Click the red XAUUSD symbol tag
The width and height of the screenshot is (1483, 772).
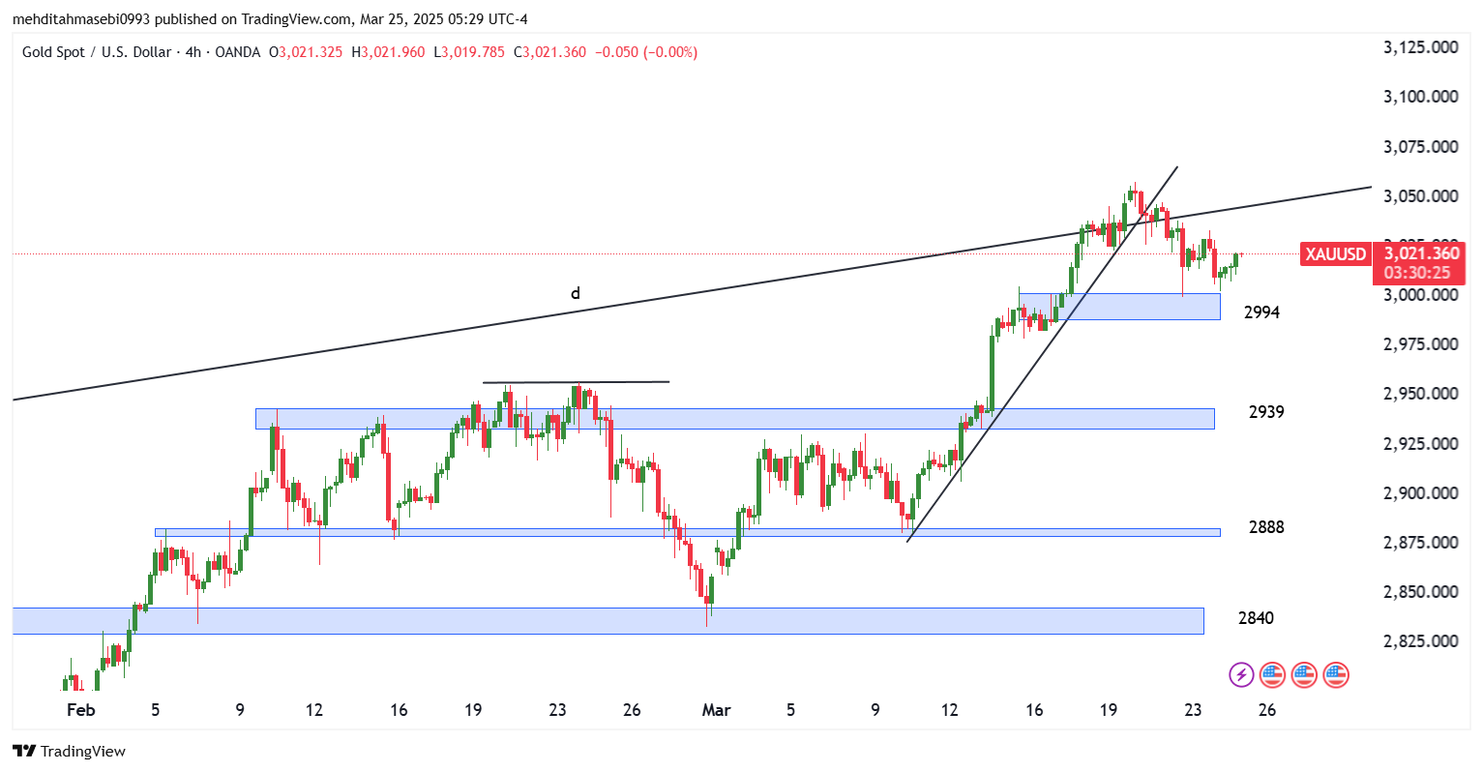pos(1335,254)
